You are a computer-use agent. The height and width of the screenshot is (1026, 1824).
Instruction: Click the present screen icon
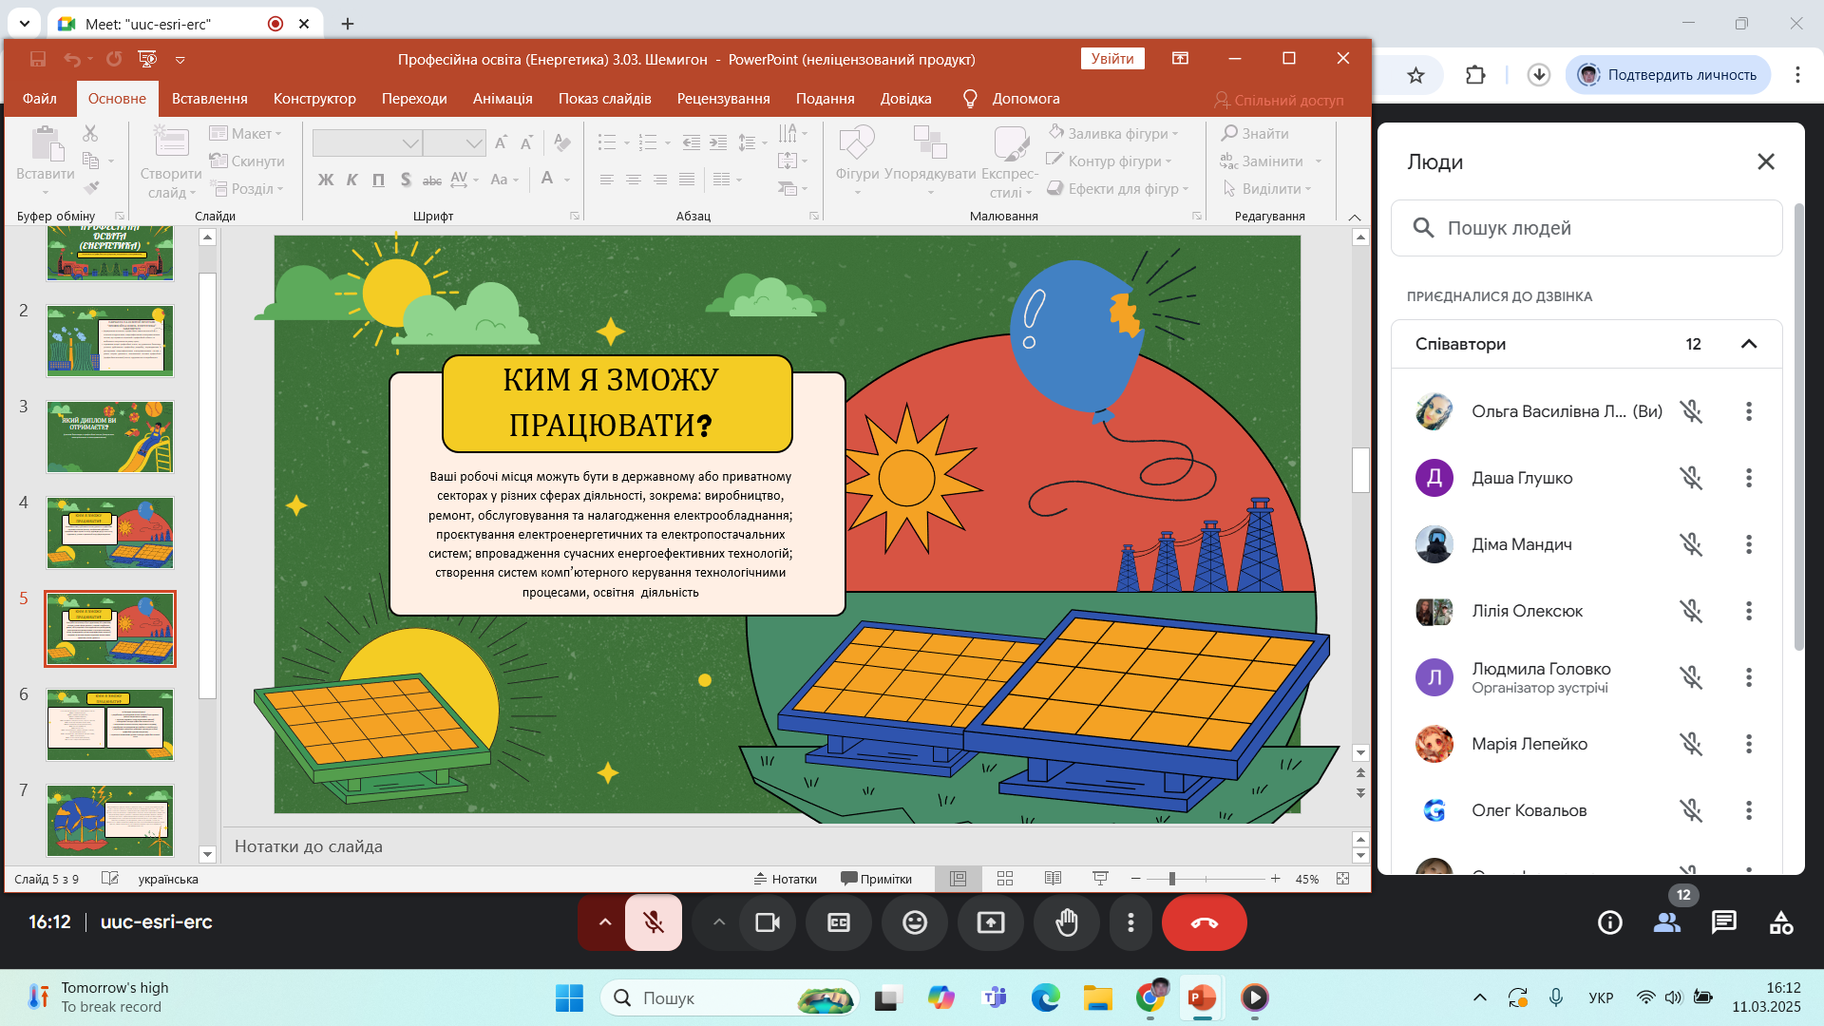(x=991, y=922)
